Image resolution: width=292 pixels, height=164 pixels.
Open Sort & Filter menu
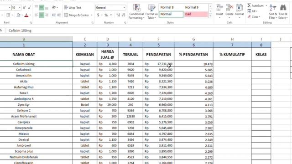pyautogui.click(x=273, y=11)
